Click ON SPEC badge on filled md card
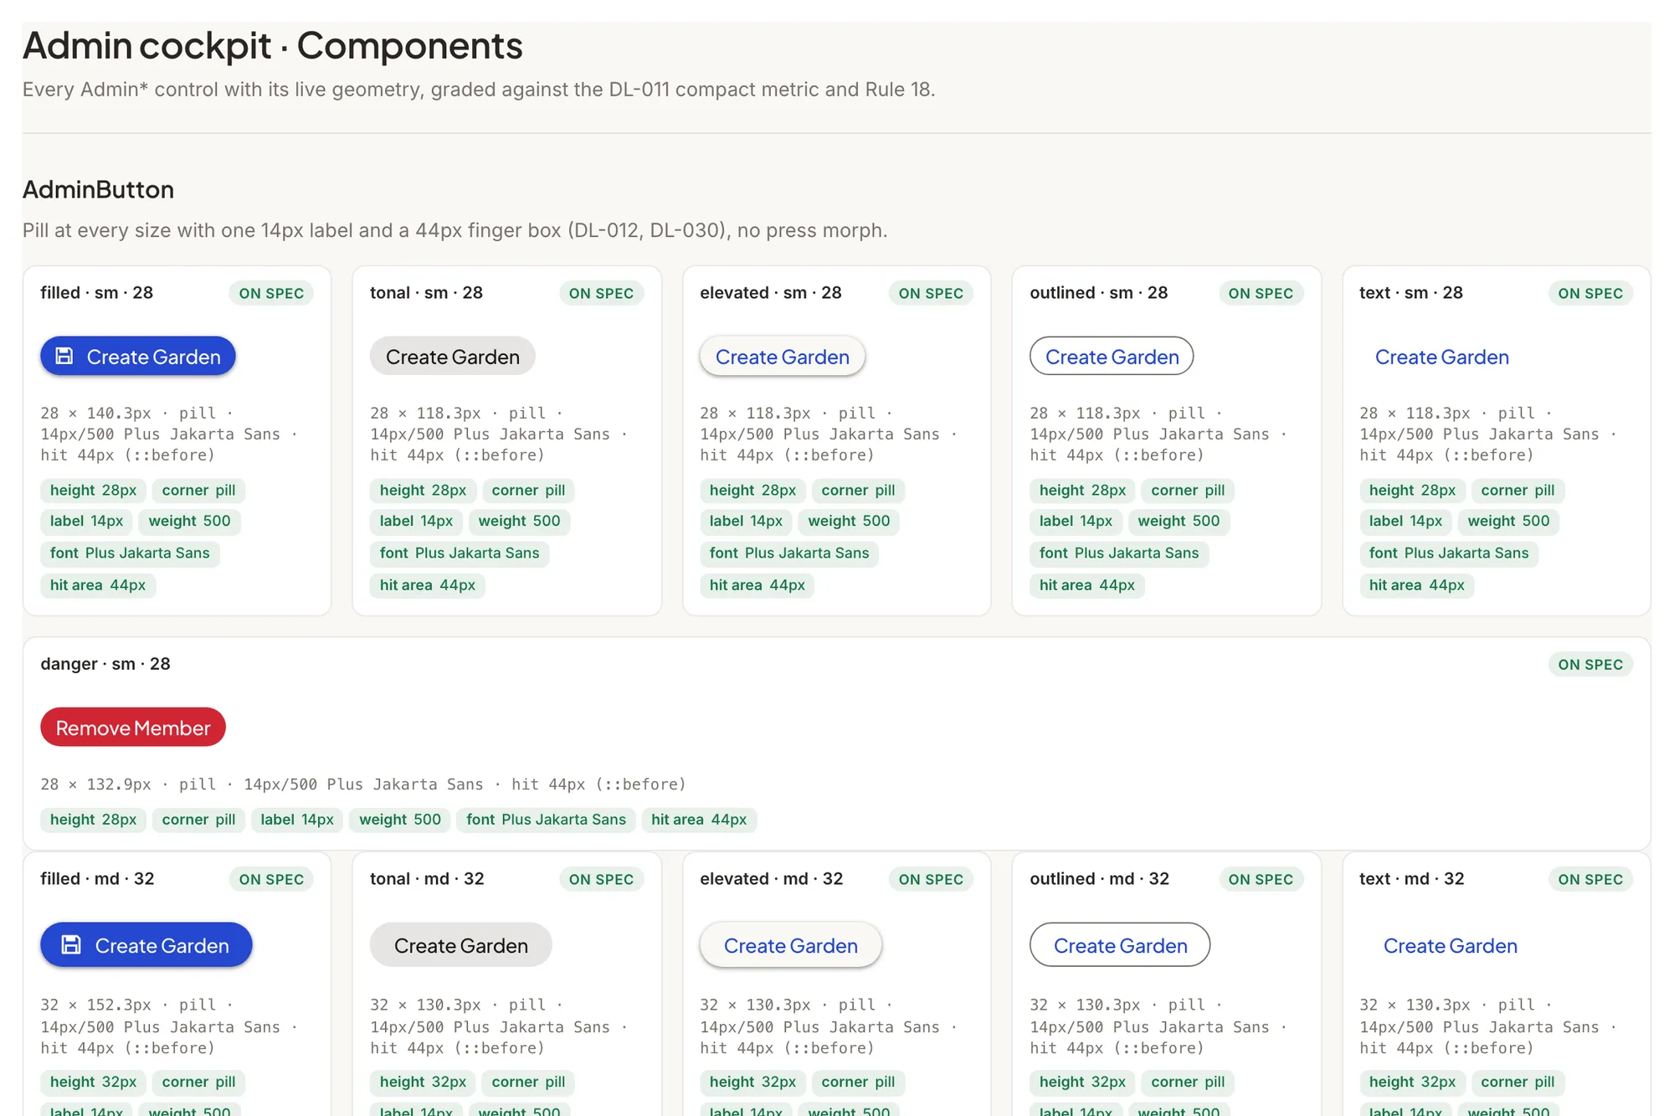Viewport: 1674px width, 1116px height. (271, 879)
